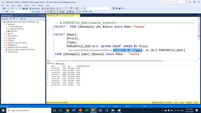The image size is (201, 113).
Task: Click the 0.5 PERCENTILE_DISC column header
Action: tap(83, 66)
